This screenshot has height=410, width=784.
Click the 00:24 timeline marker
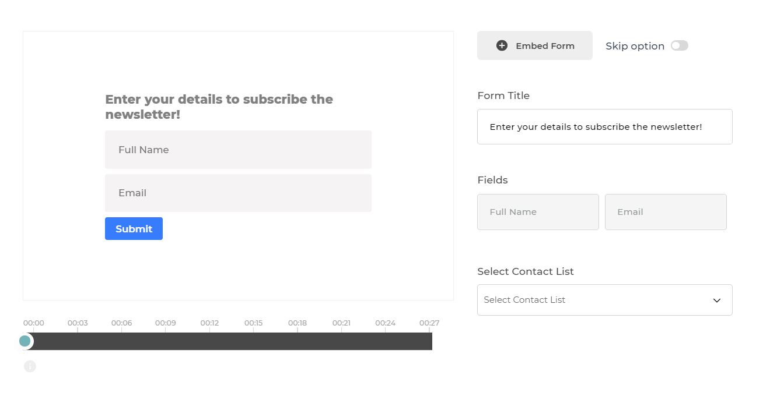[x=385, y=323]
